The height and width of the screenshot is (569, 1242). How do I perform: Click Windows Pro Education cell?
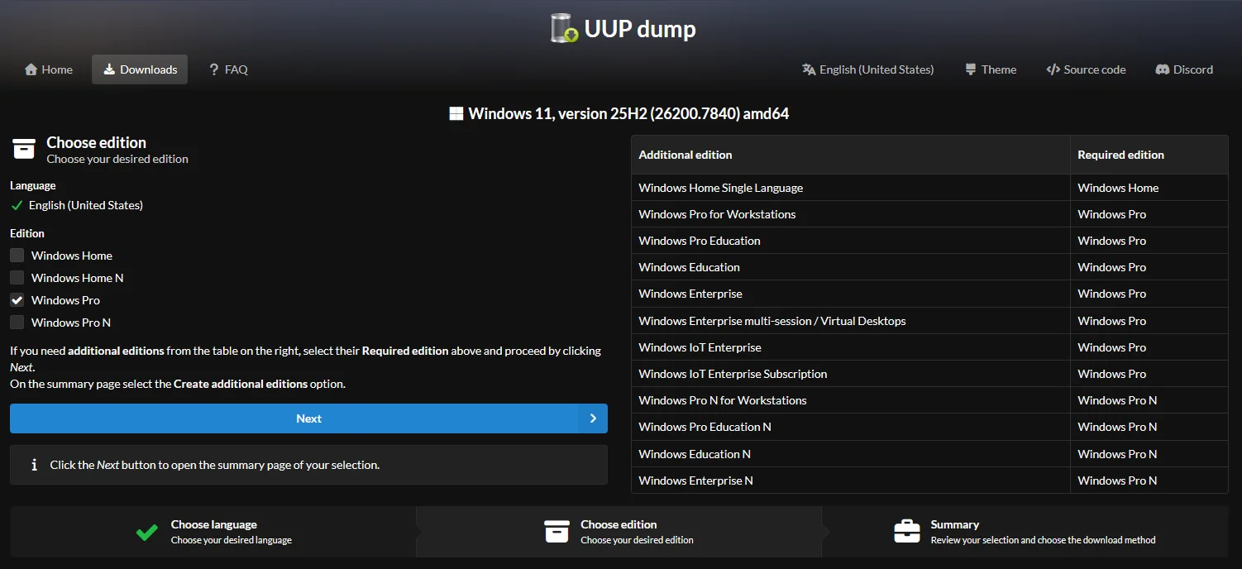[850, 241]
